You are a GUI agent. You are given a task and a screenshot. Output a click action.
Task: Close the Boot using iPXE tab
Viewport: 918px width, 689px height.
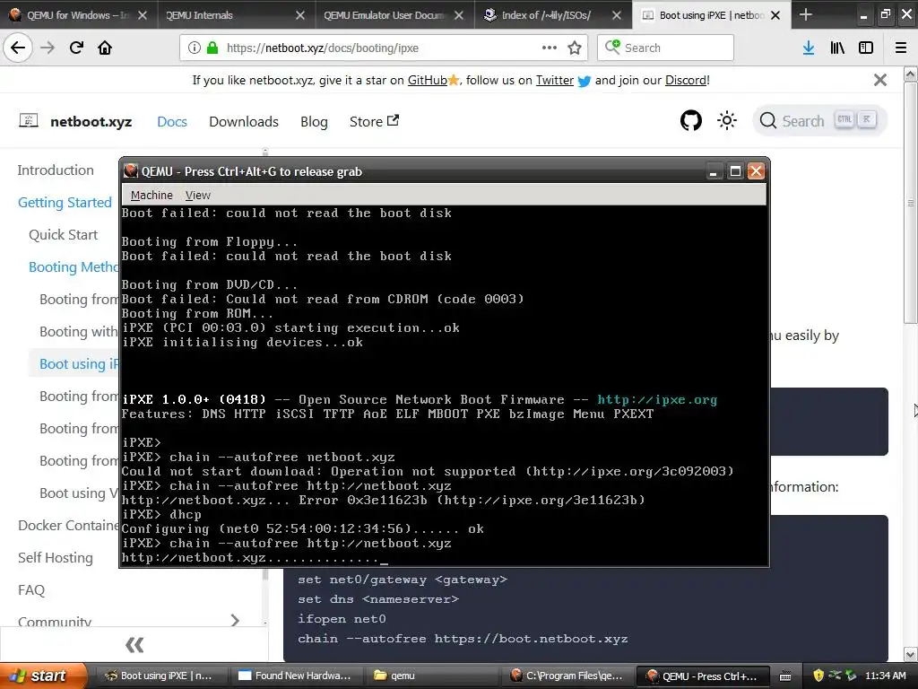775,15
